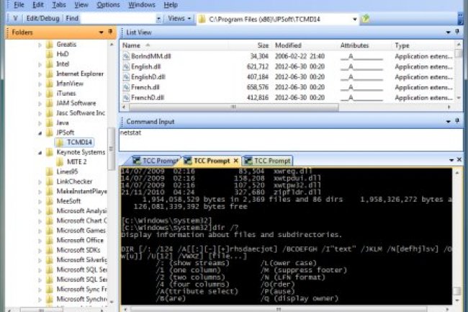Click into the Command Input field containing netstat
This screenshot has width=468, height=312.
pos(291,140)
